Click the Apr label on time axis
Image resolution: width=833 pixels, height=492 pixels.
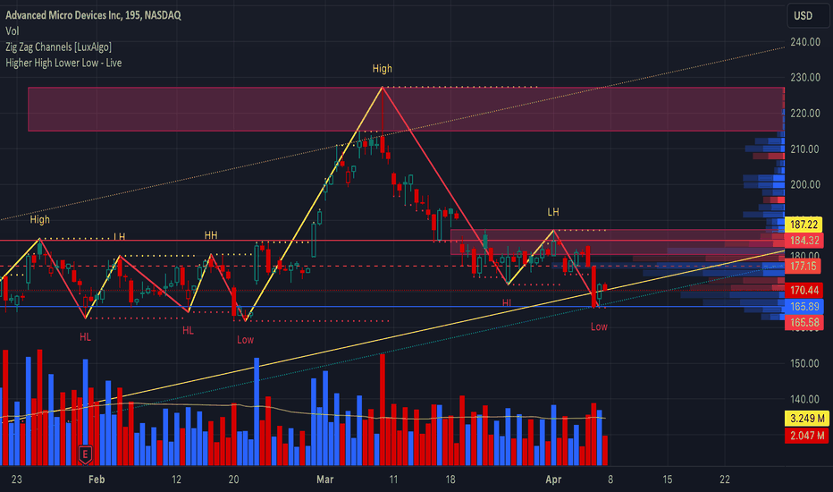[x=553, y=479]
